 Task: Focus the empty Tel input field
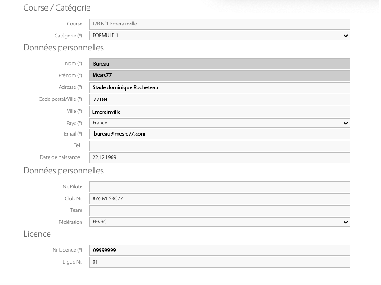(x=219, y=146)
